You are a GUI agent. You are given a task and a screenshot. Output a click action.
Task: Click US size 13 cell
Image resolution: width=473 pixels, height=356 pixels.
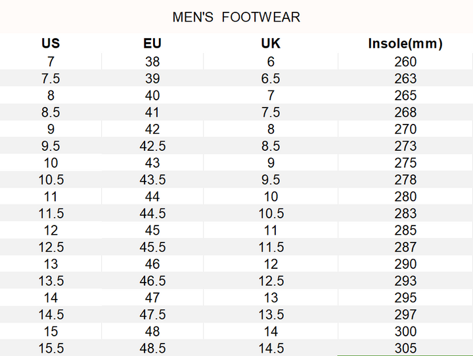pos(51,264)
